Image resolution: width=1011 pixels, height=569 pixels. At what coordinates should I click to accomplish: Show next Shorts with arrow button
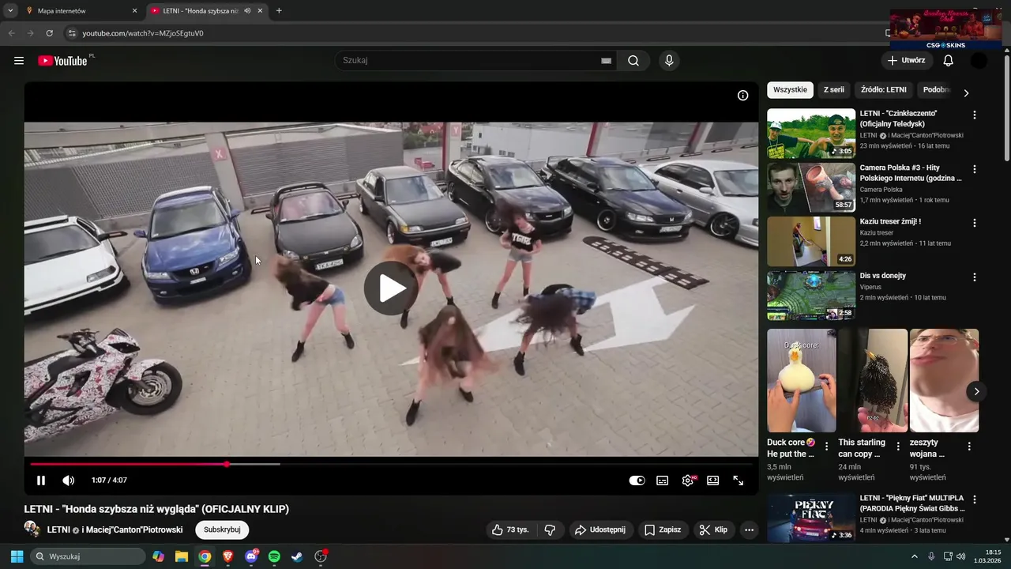pos(976,391)
